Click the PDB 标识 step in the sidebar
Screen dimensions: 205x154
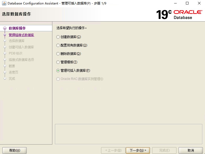pos(15,53)
